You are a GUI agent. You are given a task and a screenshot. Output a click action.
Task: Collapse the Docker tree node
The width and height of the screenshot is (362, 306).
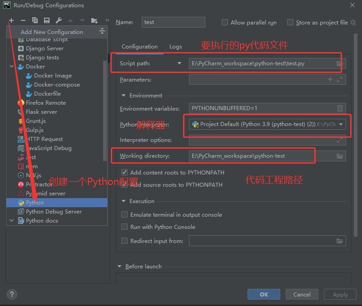tap(11, 67)
